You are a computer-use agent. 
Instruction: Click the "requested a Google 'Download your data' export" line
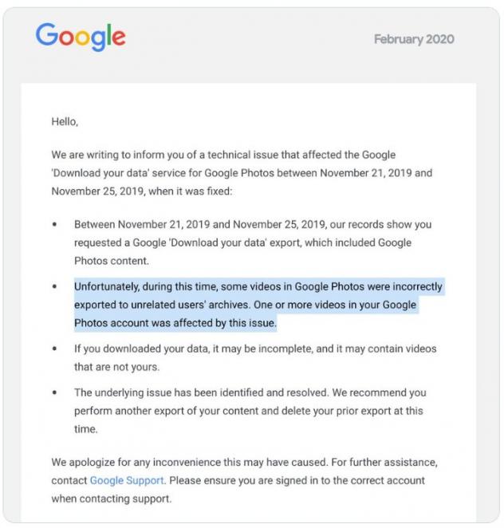point(242,243)
